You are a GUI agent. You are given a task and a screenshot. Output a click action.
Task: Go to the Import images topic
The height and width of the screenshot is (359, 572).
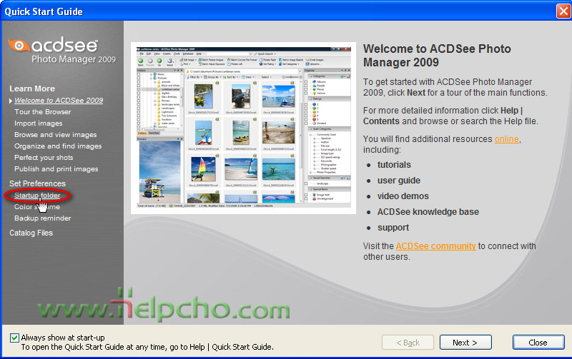[39, 123]
